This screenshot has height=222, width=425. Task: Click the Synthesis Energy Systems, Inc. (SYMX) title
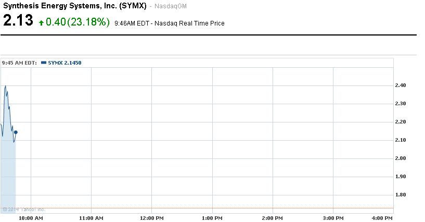point(74,6)
